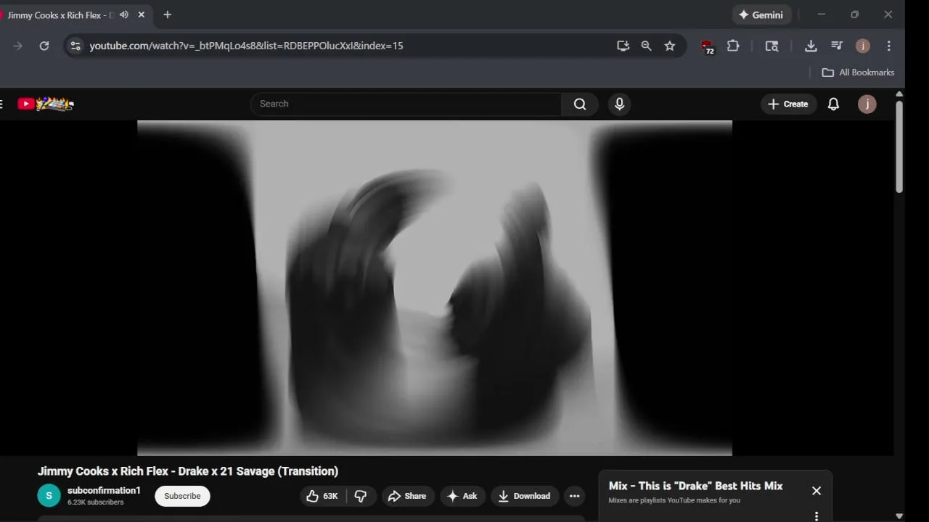Open a new browser tab
The image size is (929, 522).
(168, 14)
